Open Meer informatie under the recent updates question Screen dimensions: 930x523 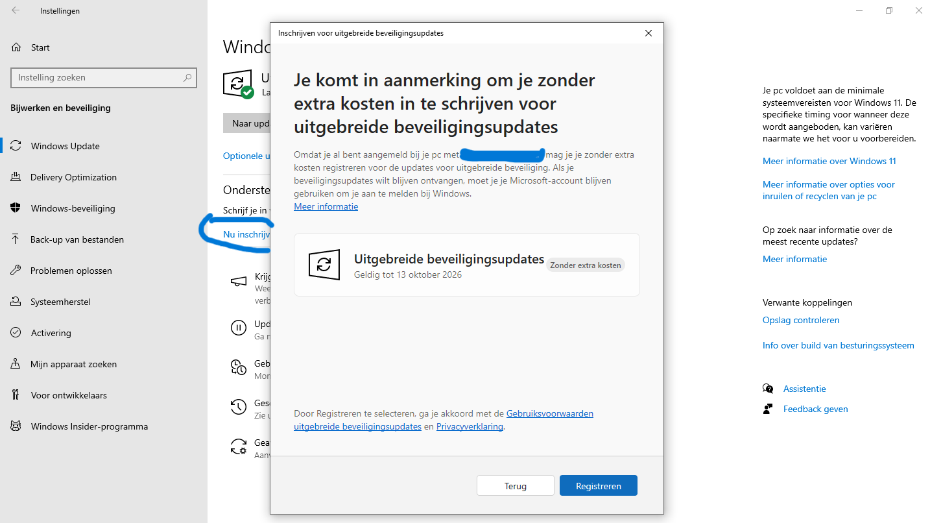795,259
